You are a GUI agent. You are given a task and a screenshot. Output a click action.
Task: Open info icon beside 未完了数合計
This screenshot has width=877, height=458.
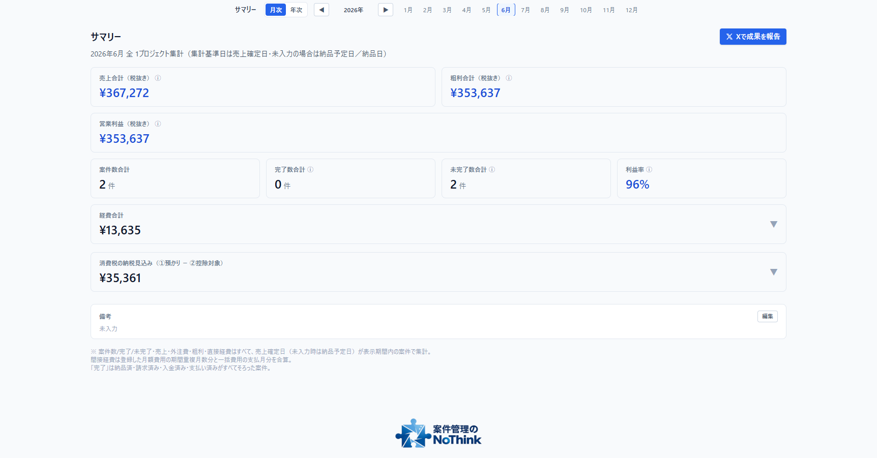coord(492,170)
